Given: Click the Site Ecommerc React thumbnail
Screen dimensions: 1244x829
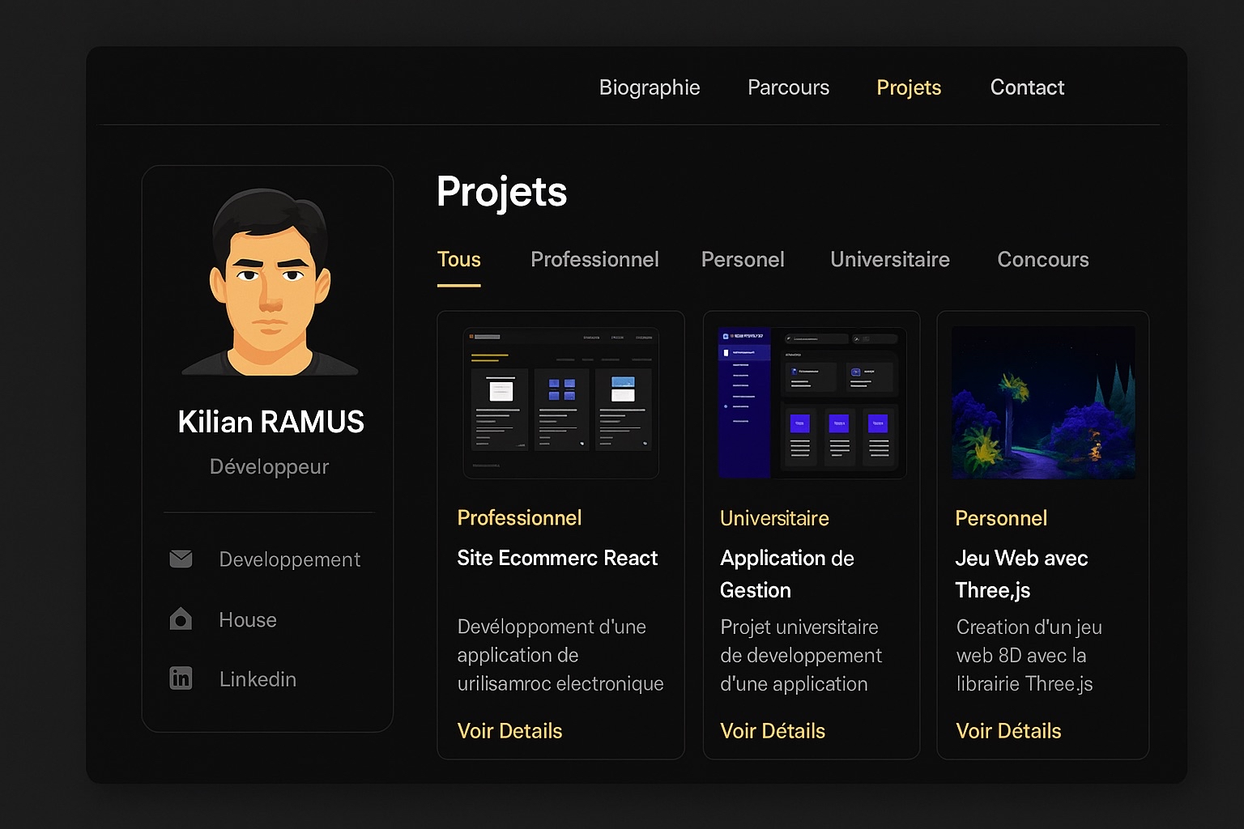Looking at the screenshot, I should (560, 402).
